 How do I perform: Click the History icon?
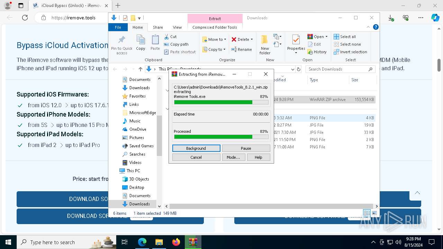(x=310, y=52)
